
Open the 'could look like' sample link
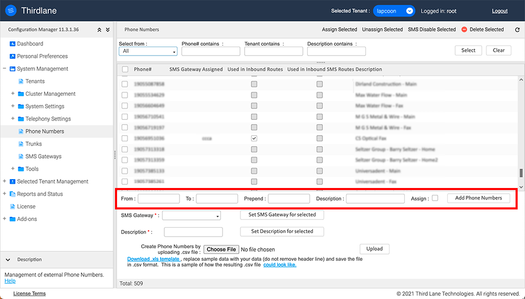(x=280, y=264)
